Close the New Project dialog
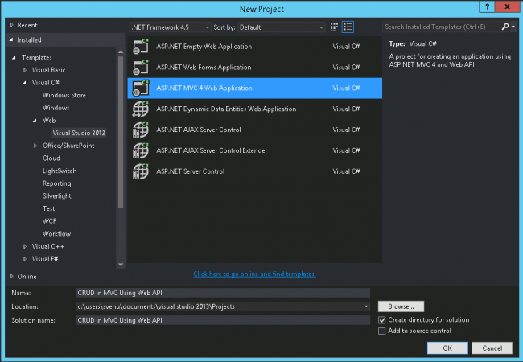Screen dimensions: 523x362 (507, 6)
